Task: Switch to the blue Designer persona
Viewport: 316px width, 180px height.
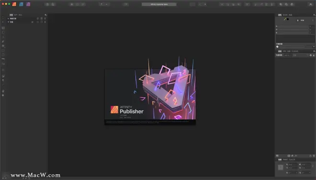Action: click(x=21, y=4)
